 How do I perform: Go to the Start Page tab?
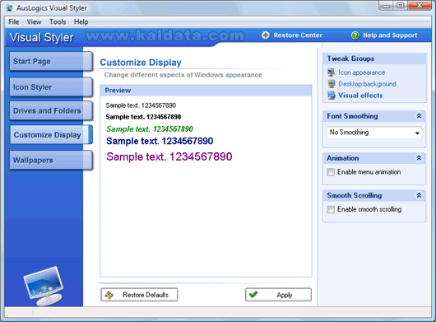pyautogui.click(x=51, y=61)
